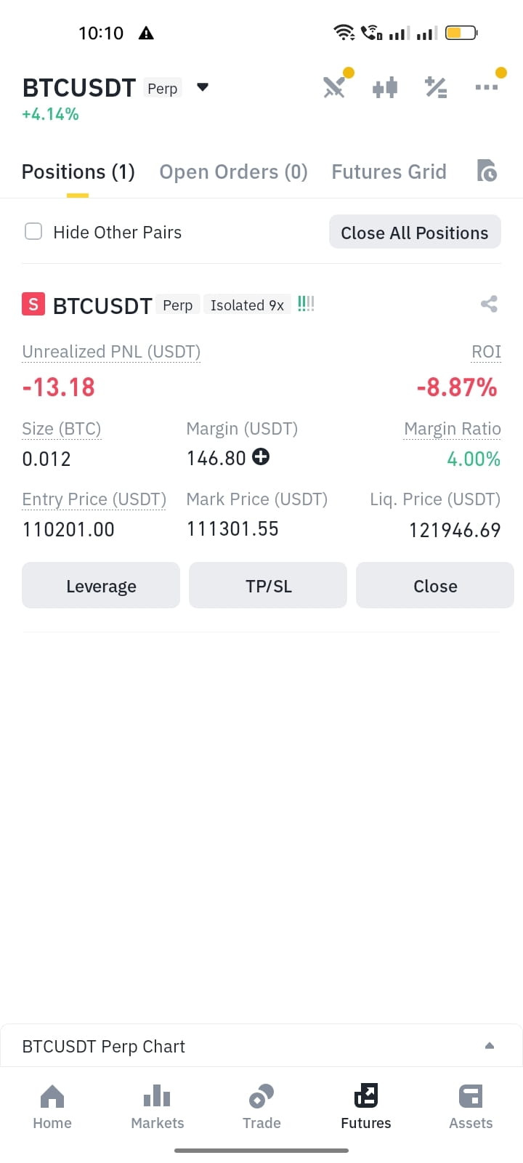Add margin with the plus icon
This screenshot has width=523, height=1163.
pos(261,456)
